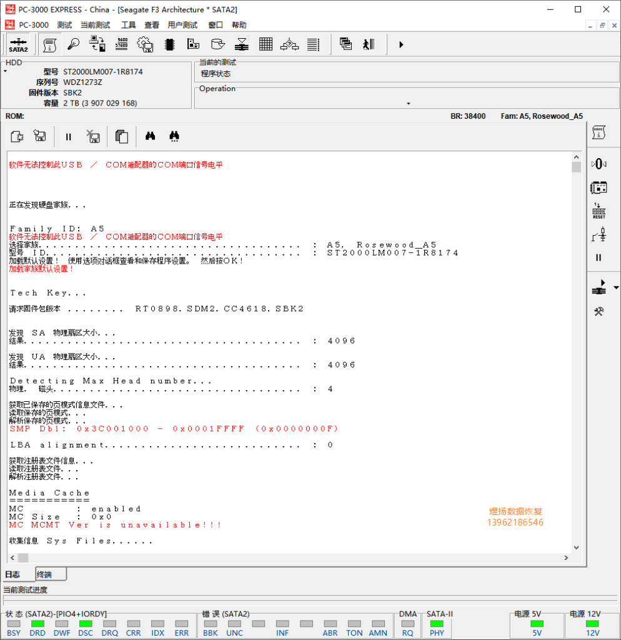Click the model value ST2000LM007-1R8174 in HDD panel

pos(103,72)
